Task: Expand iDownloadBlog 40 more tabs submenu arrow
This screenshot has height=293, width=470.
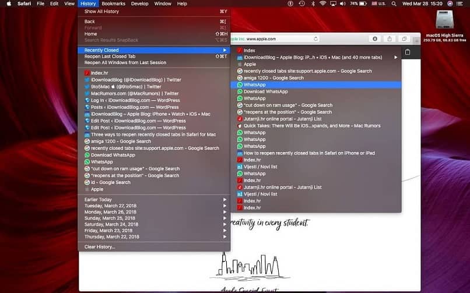Action: [396, 57]
